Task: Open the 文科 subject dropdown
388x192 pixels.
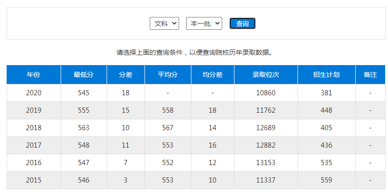Action: tap(164, 24)
